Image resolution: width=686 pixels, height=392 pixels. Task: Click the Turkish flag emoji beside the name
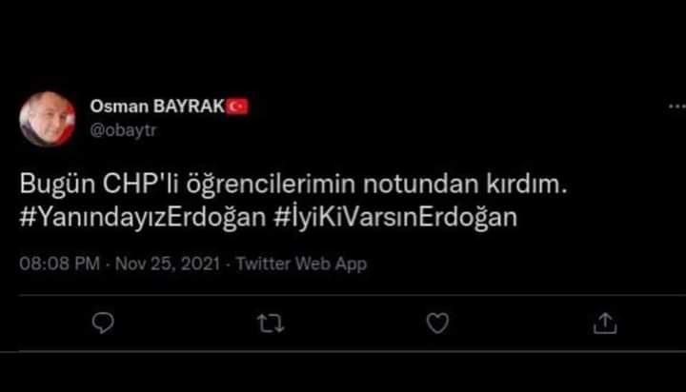point(237,107)
